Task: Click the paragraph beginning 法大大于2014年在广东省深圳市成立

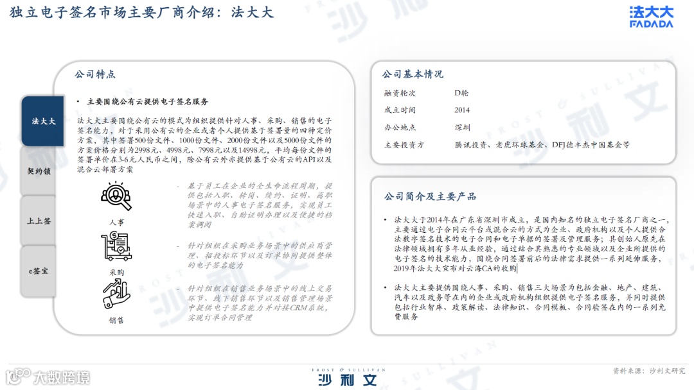Action: (530, 244)
